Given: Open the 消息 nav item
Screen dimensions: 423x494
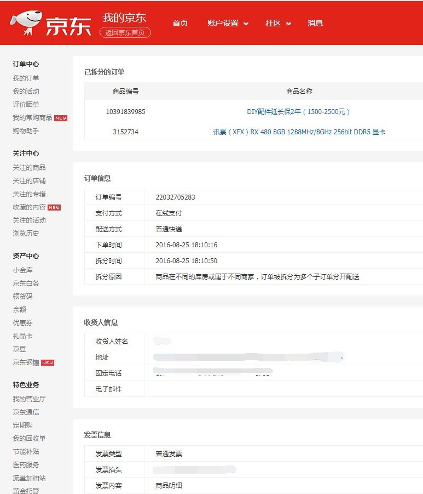Looking at the screenshot, I should 315,23.
